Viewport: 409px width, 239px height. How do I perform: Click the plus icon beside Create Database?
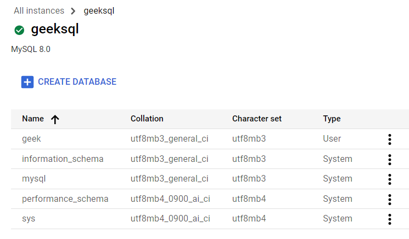[x=27, y=82]
